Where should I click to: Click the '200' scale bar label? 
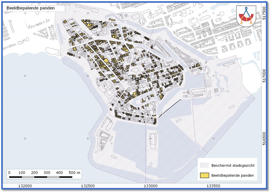(34, 173)
